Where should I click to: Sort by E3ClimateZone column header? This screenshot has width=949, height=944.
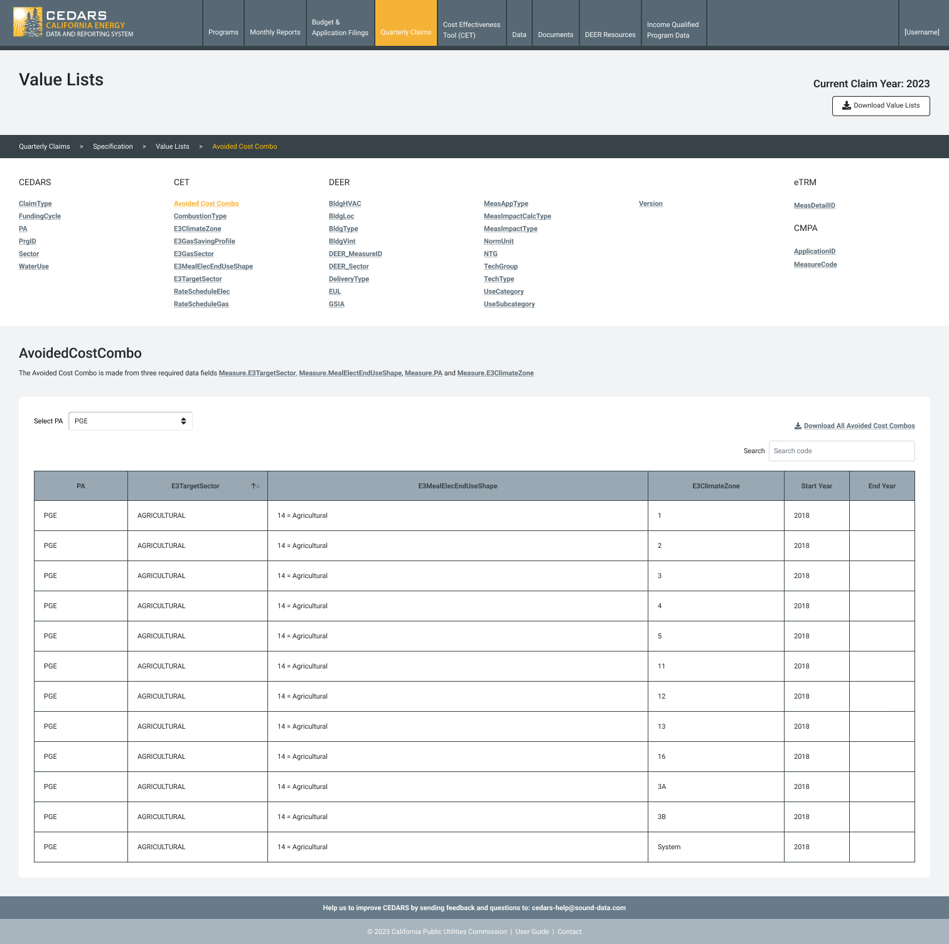point(716,486)
